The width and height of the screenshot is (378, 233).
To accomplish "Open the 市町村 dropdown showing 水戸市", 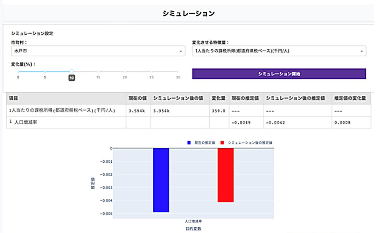I will click(94, 51).
